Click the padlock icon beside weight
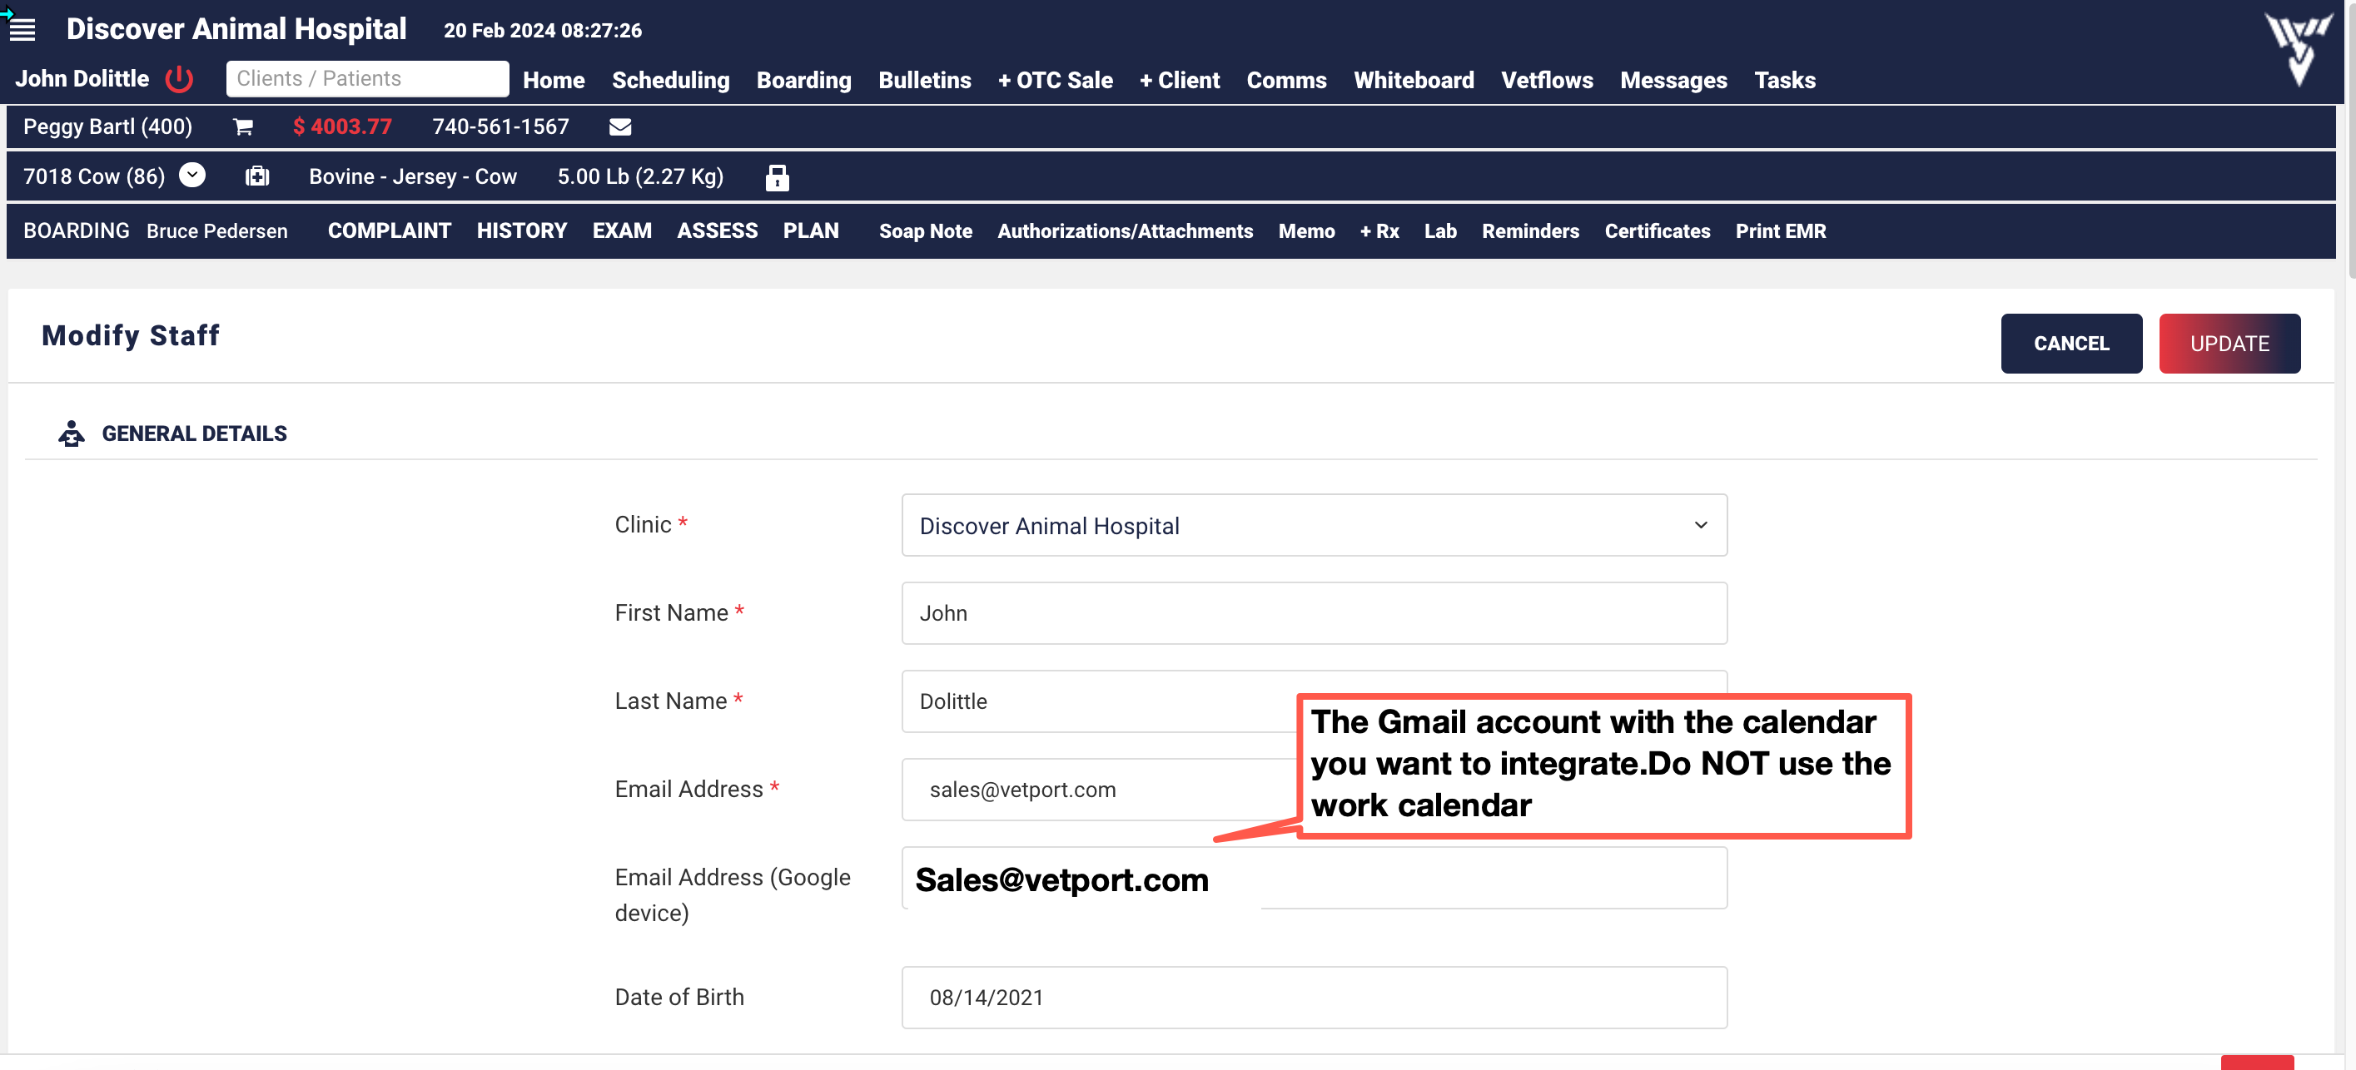Viewport: 2356px width, 1070px height. (777, 177)
